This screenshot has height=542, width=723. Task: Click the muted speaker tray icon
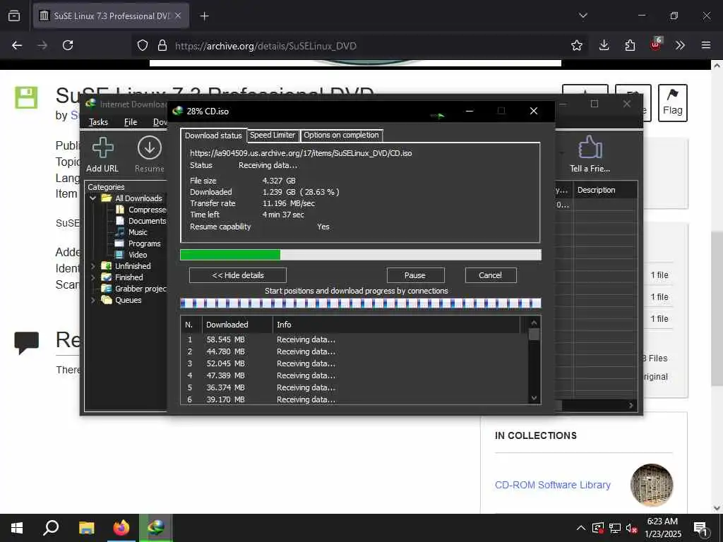632,528
